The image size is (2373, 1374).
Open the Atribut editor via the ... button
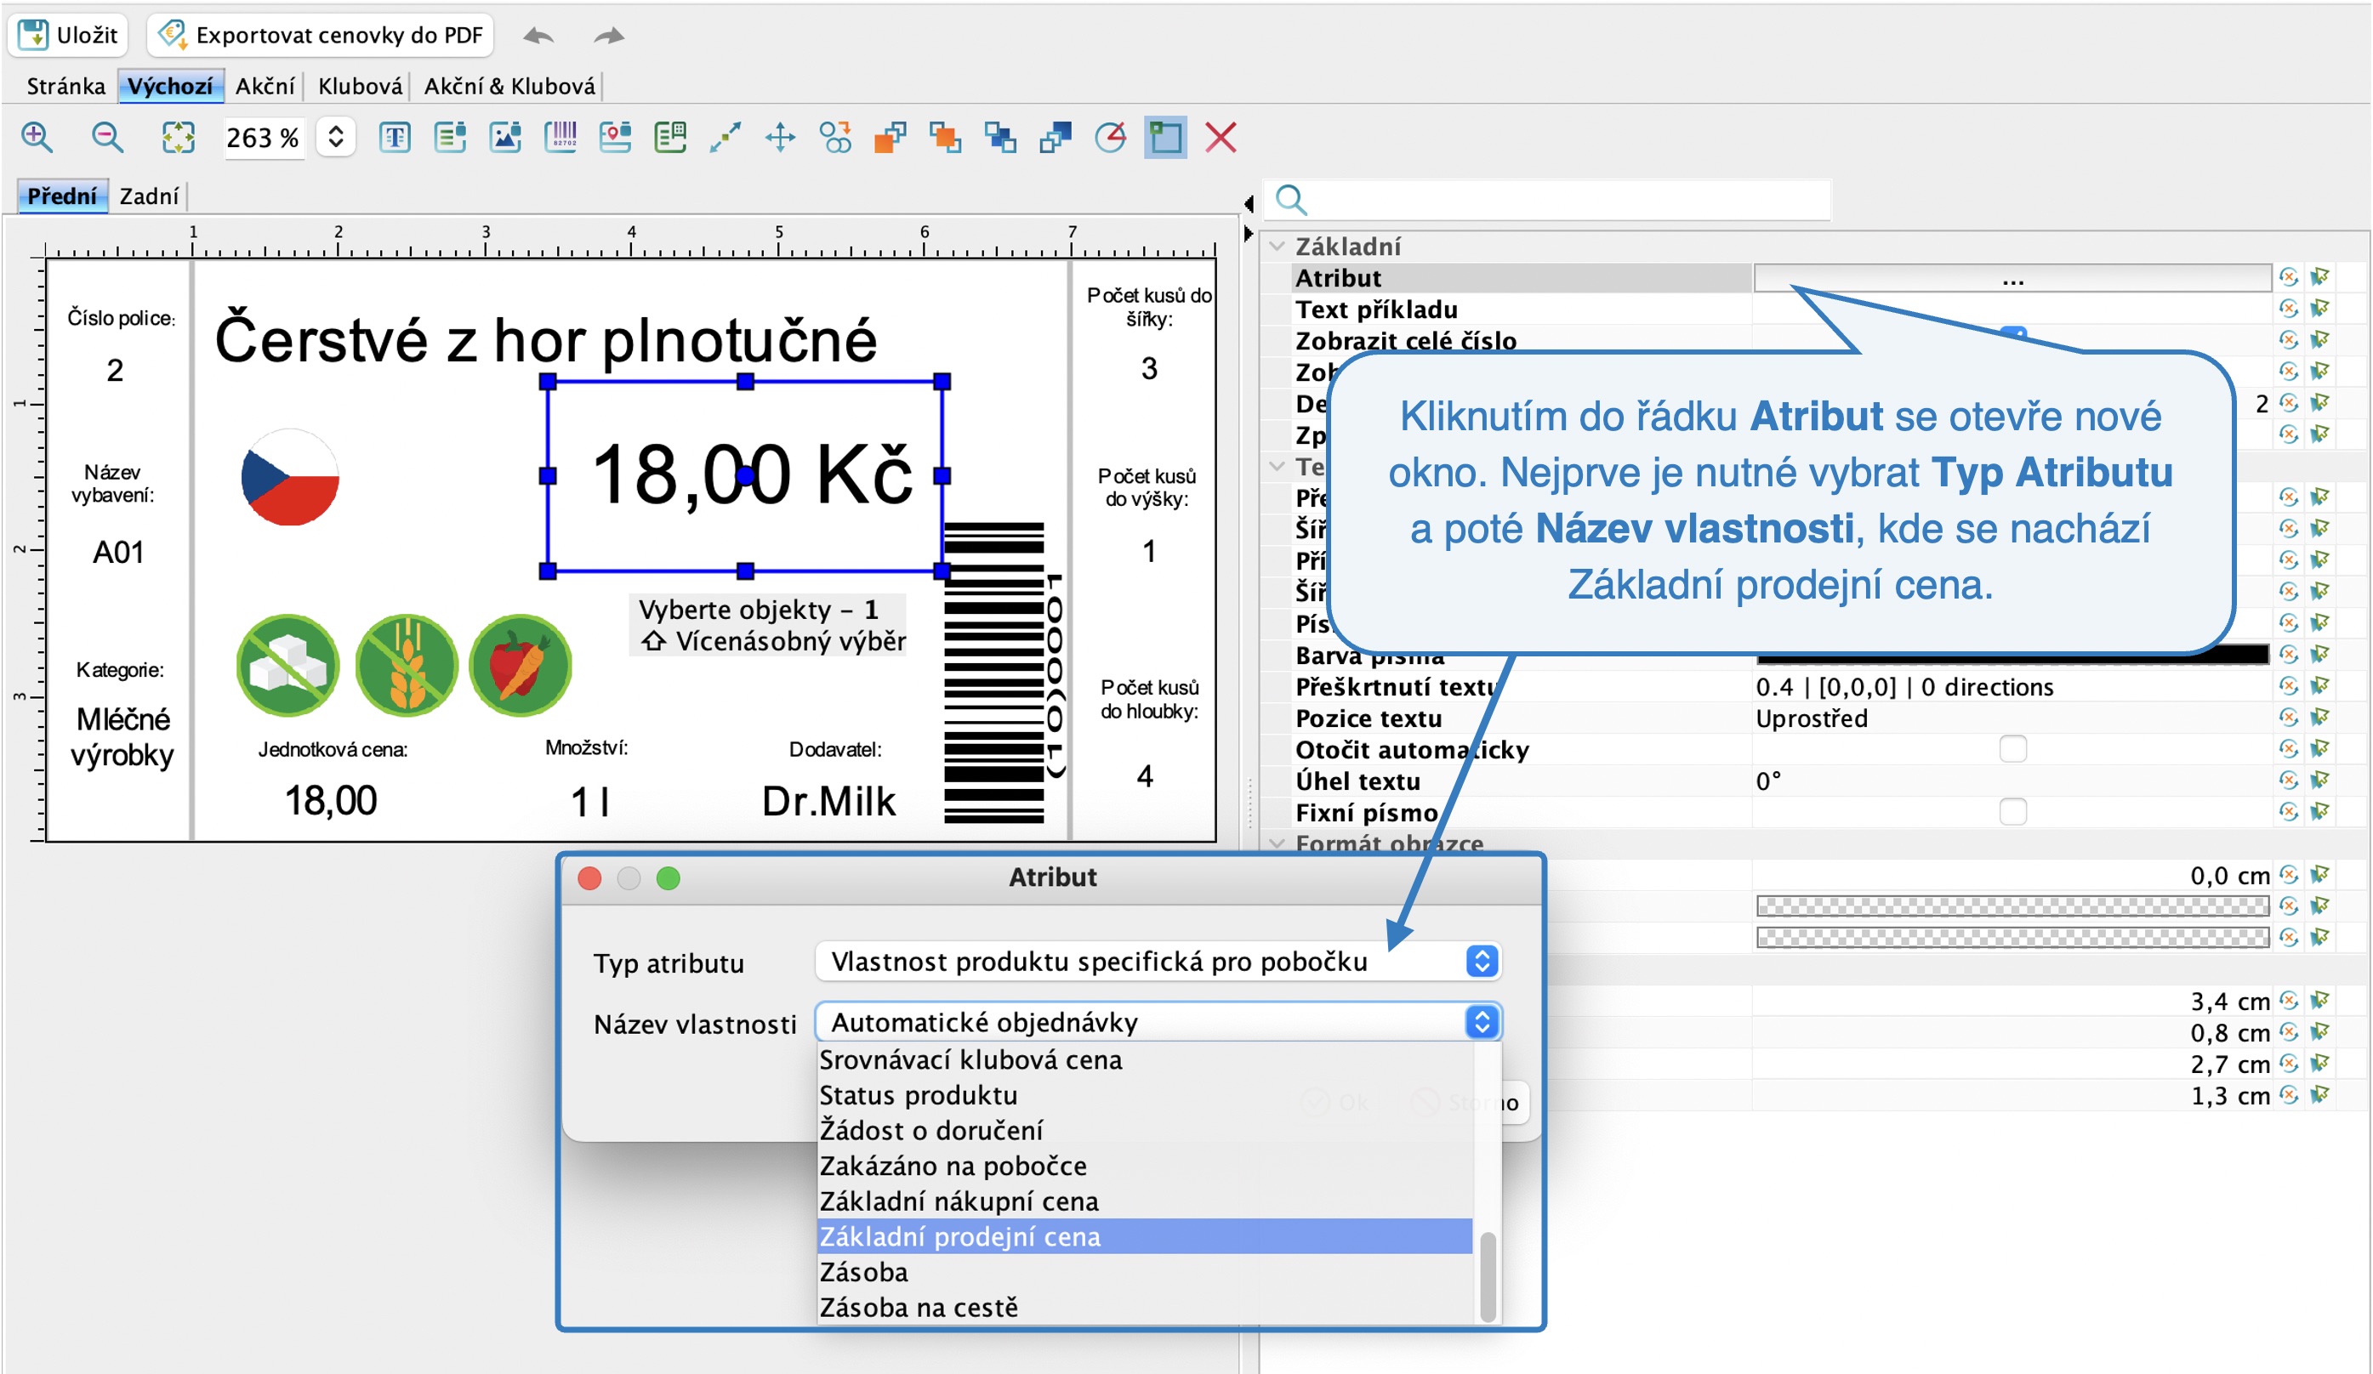point(2012,278)
